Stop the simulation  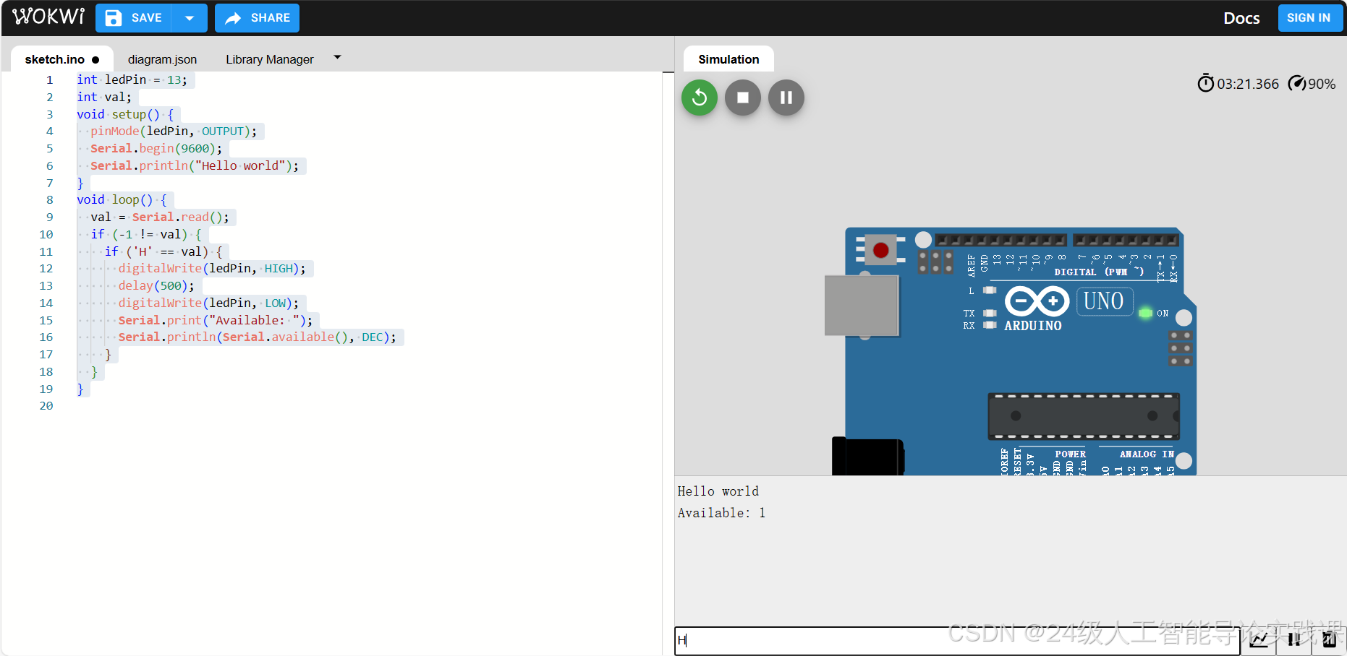coord(742,98)
